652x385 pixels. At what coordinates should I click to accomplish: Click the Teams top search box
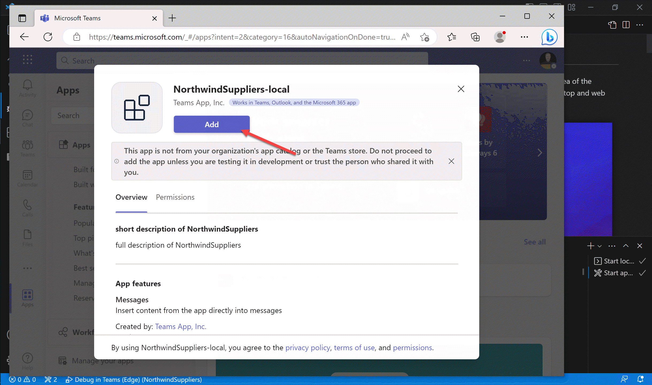click(x=242, y=61)
